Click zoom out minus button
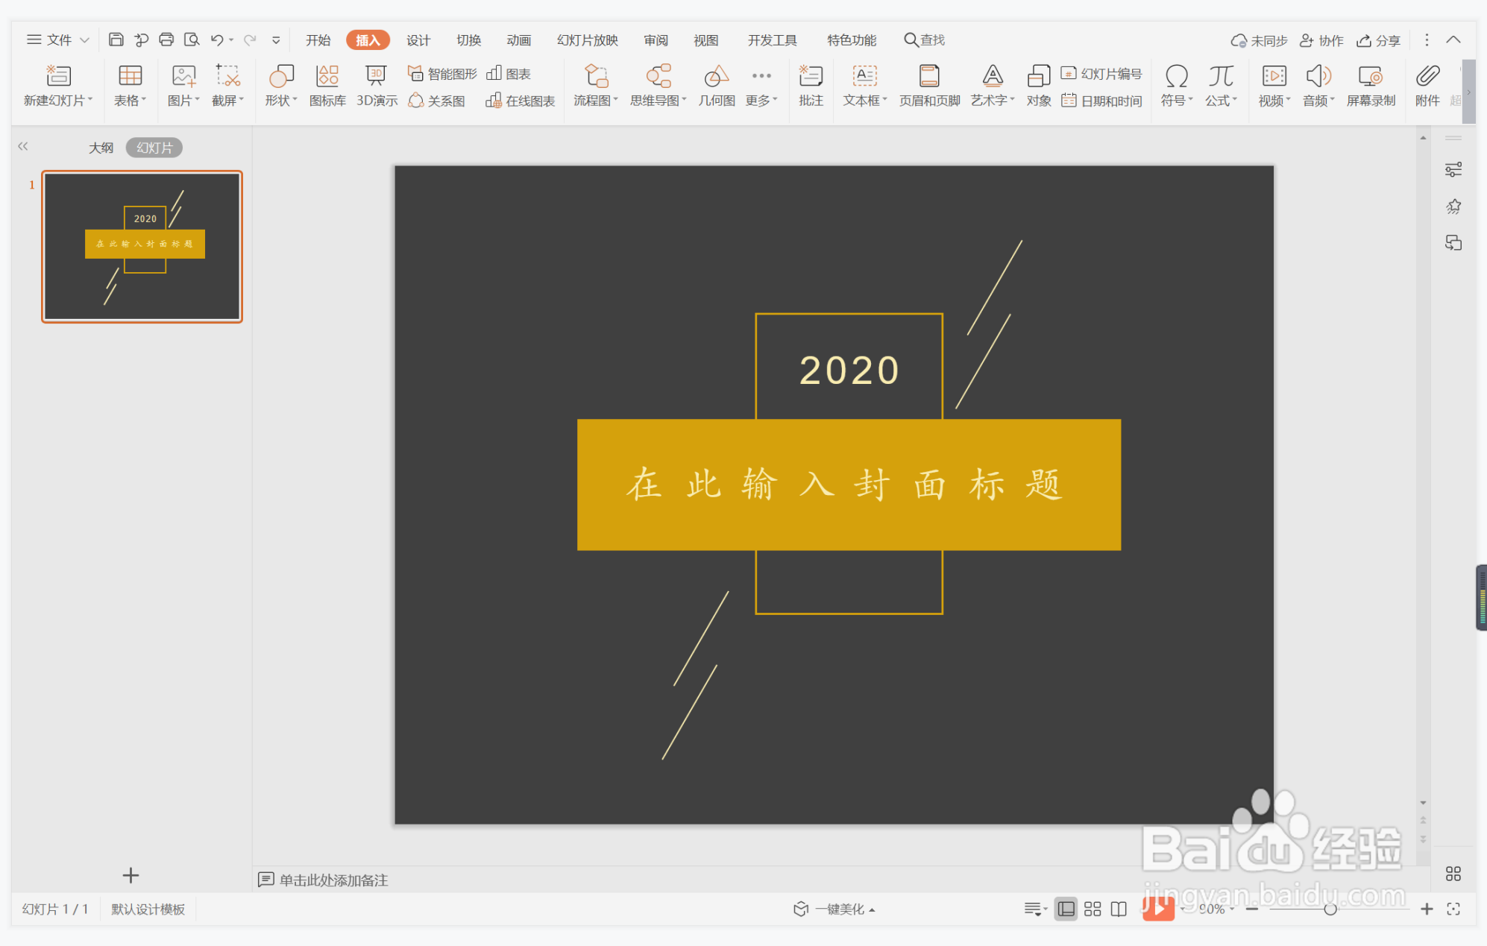This screenshot has width=1487, height=946. tap(1252, 909)
